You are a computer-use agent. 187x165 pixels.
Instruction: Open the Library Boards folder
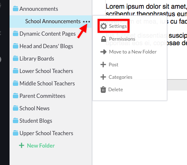[x=34, y=58]
